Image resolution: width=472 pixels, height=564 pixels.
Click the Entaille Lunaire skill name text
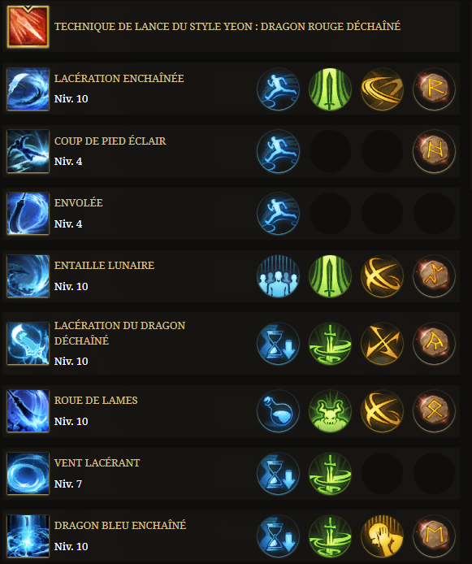tap(104, 266)
